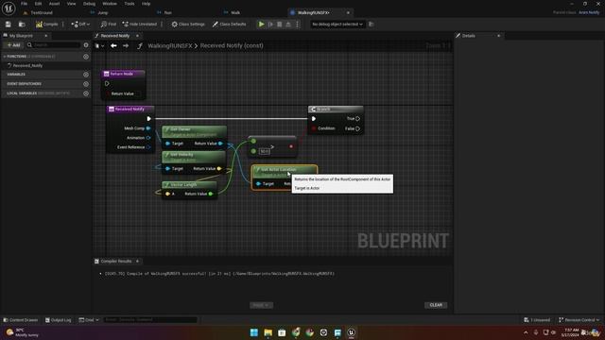Add a new event dispatcher plus icon
Image resolution: width=605 pixels, height=340 pixels.
[x=86, y=84]
